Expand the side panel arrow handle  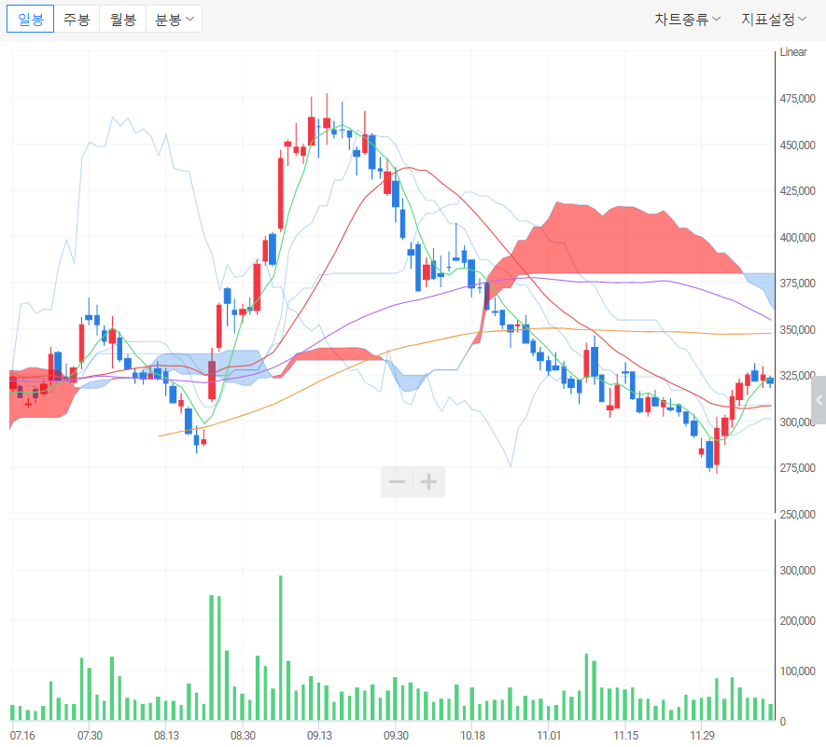[819, 400]
